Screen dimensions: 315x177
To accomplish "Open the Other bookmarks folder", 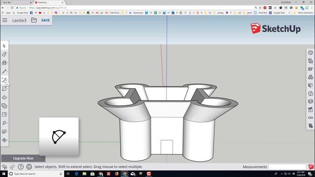I will [x=303, y=13].
